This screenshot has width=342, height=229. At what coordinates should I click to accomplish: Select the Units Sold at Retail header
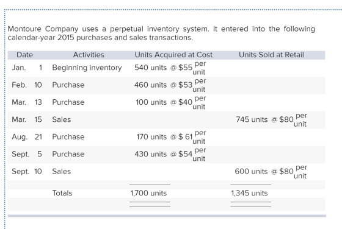tap(271, 55)
